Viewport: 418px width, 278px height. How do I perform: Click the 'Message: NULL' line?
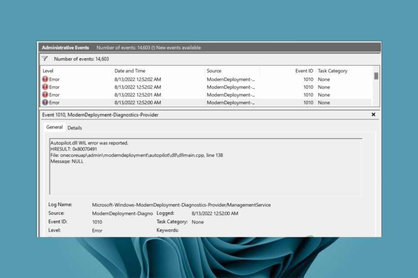click(x=67, y=161)
